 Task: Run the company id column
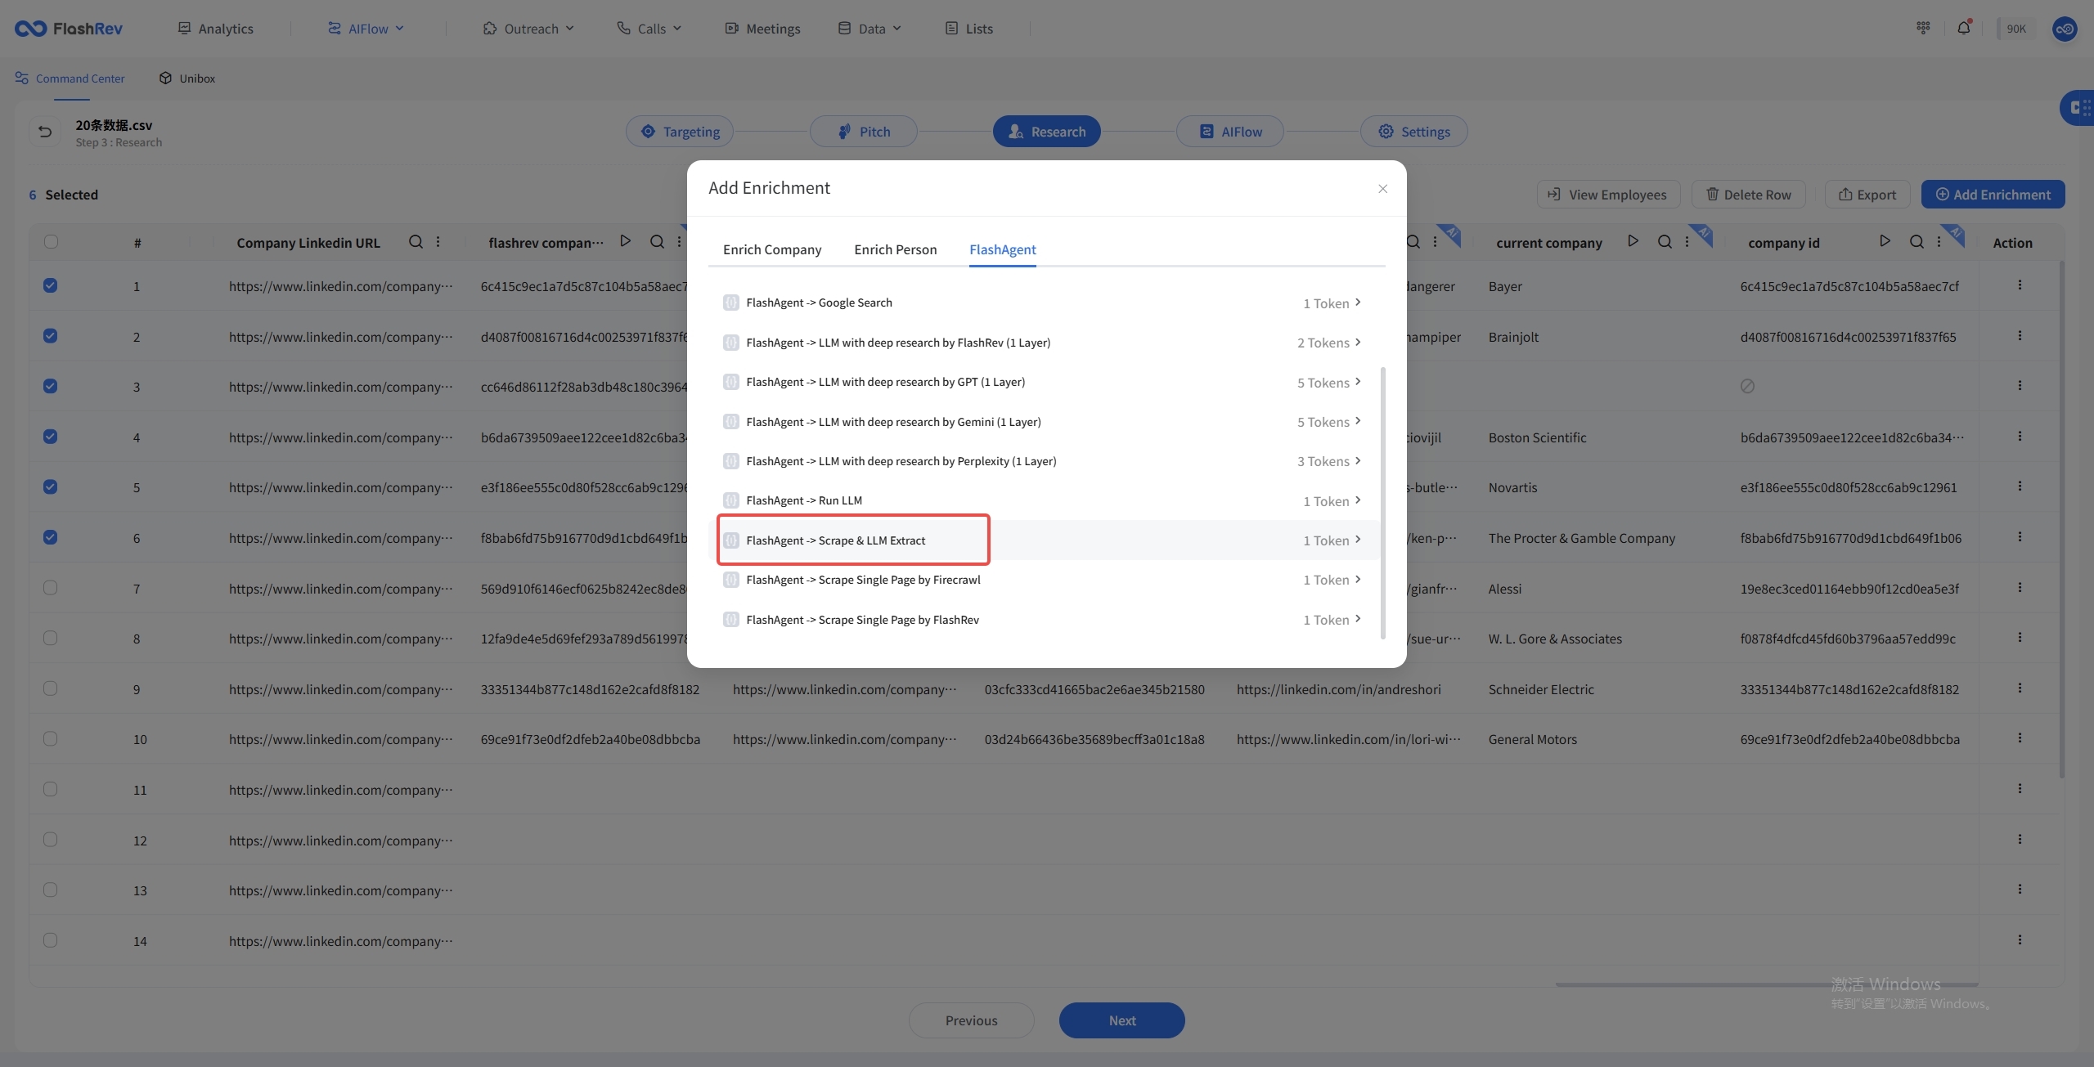tap(1885, 241)
